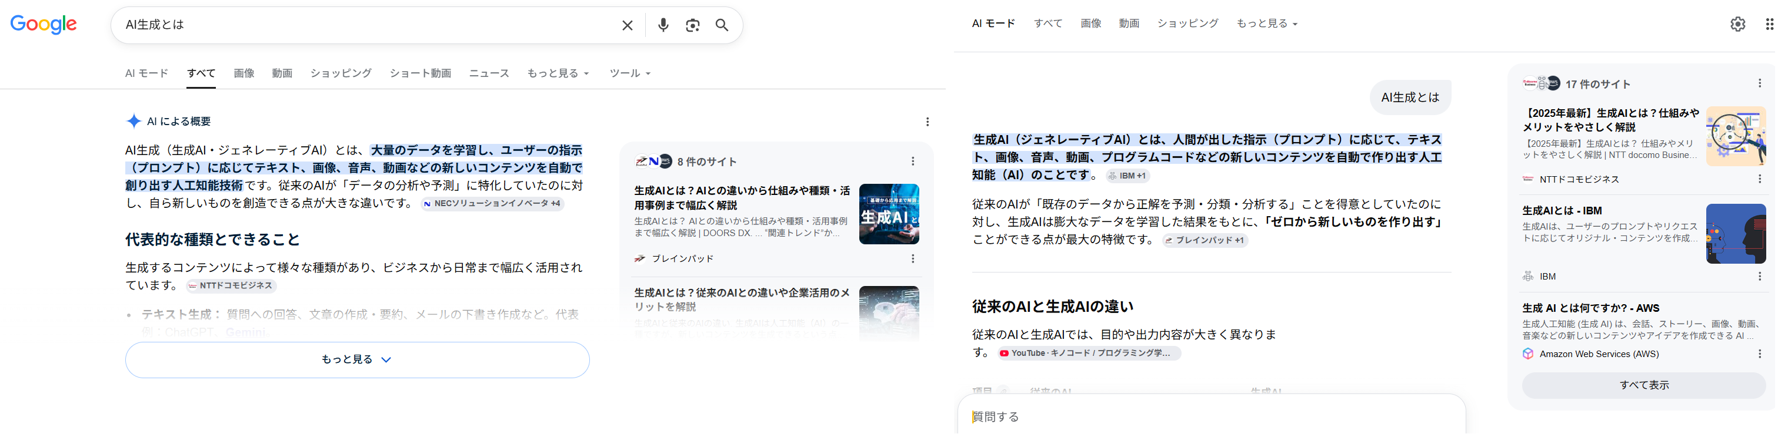This screenshot has width=1778, height=434.
Task: Switch to the AI モード tab on left
Action: pos(146,73)
